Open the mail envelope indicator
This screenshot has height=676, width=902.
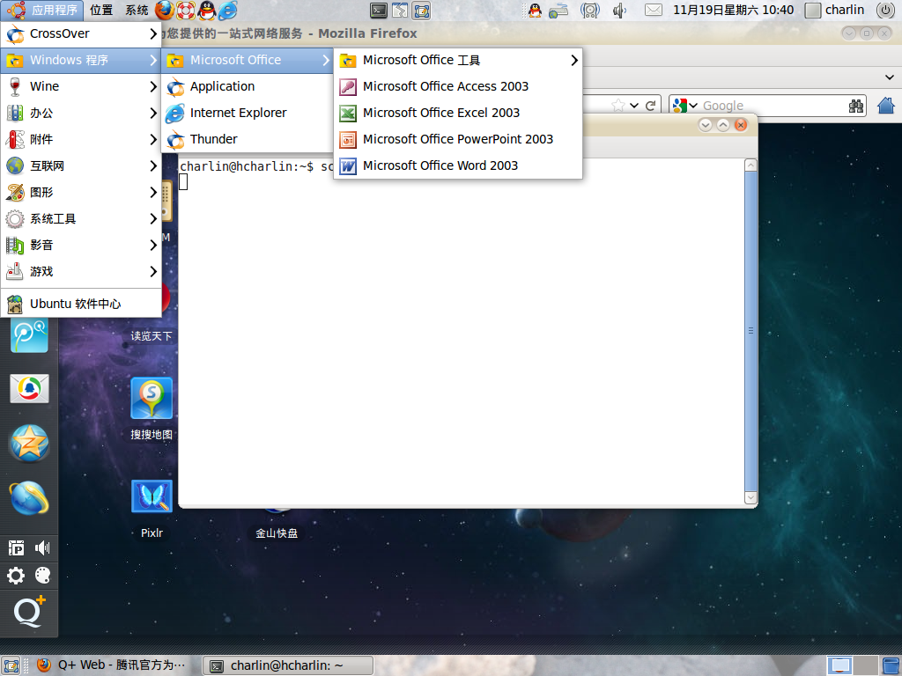653,10
